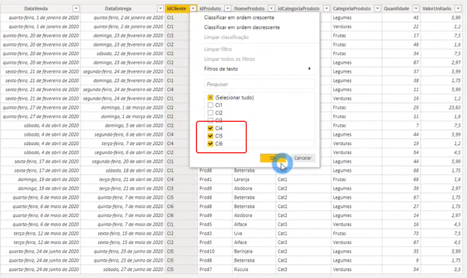
Task: Select the ValorUnitario column header
Action: click(437, 9)
